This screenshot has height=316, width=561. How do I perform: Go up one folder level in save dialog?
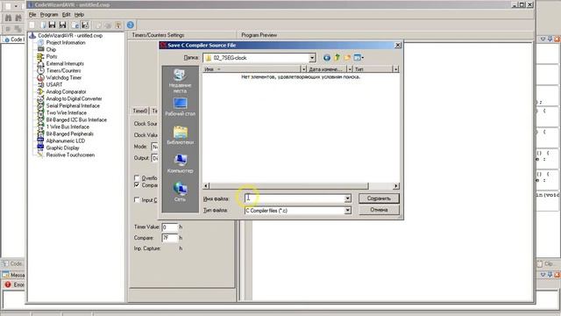tap(337, 58)
